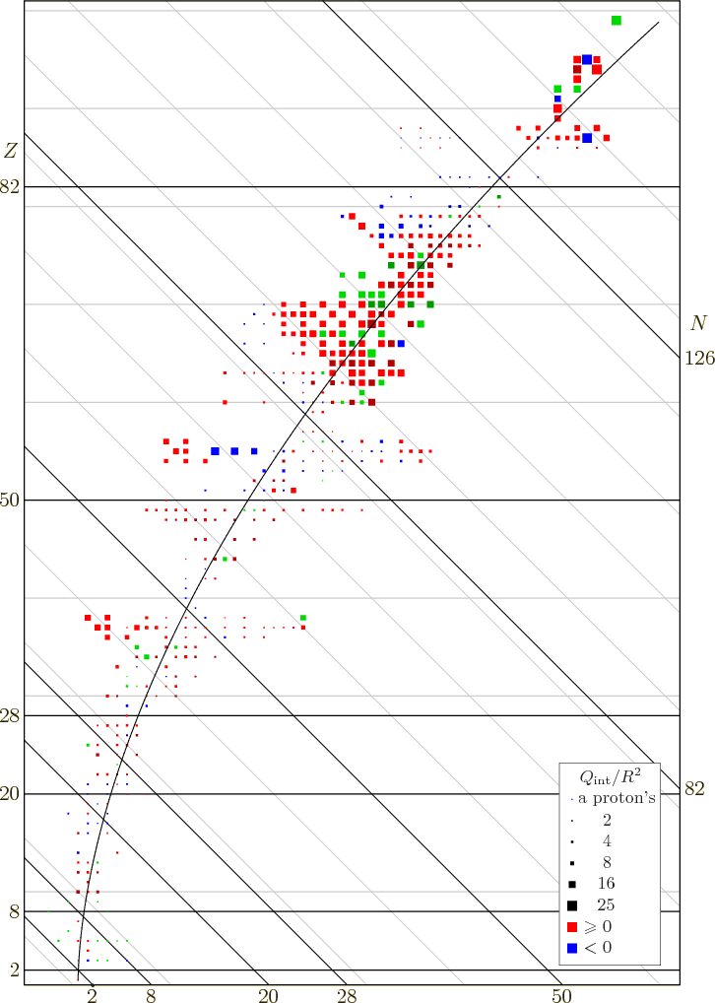
Task: Select the large blue marker above Z=82 cluster top
Action: pyautogui.click(x=587, y=59)
